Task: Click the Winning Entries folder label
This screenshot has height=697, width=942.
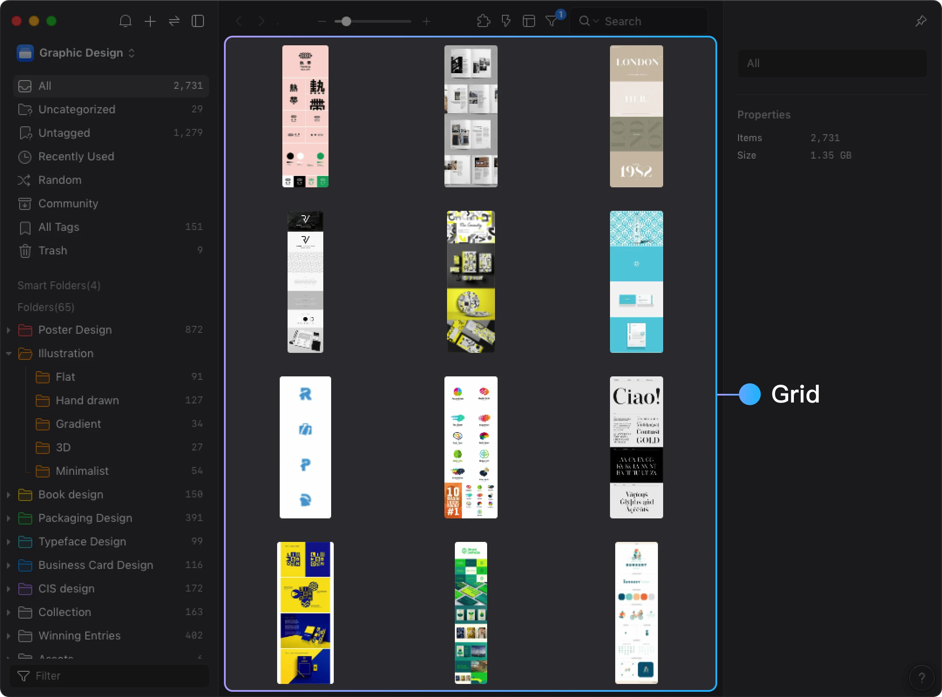Action: click(79, 636)
